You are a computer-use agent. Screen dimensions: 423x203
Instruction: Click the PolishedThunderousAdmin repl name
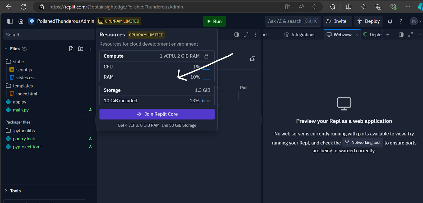point(66,21)
